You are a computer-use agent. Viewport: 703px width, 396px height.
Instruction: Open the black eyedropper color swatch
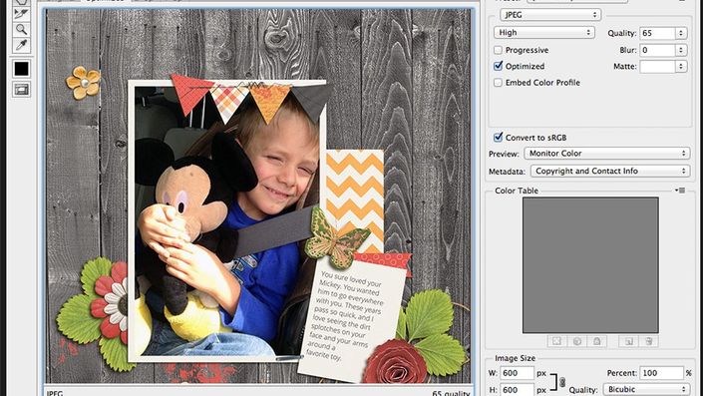pyautogui.click(x=21, y=69)
